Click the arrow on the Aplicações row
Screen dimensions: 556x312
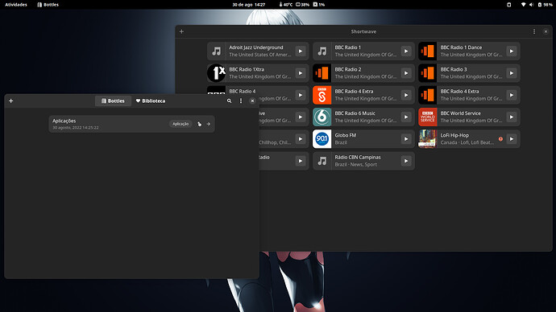coord(209,124)
